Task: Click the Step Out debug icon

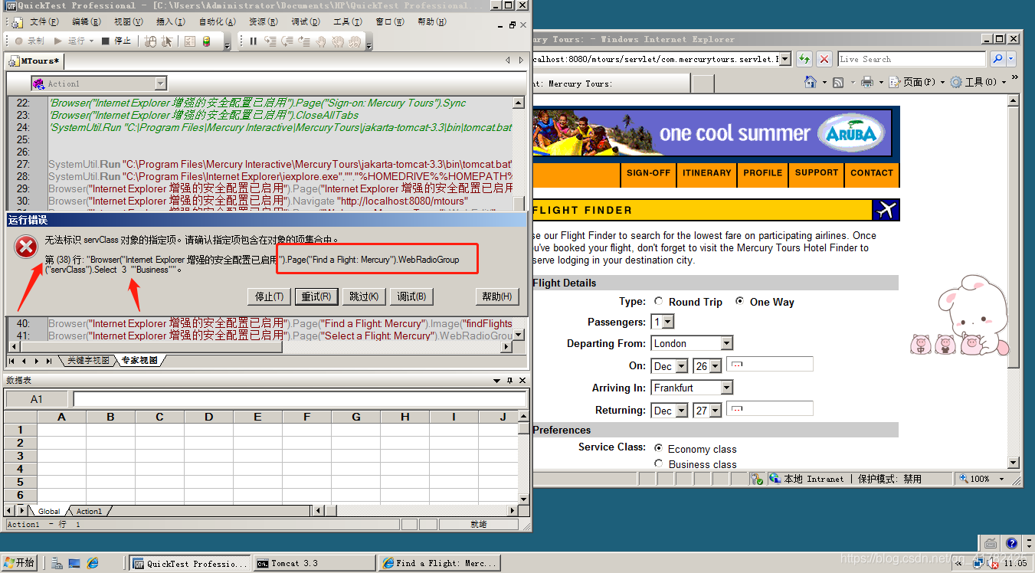Action: point(304,41)
